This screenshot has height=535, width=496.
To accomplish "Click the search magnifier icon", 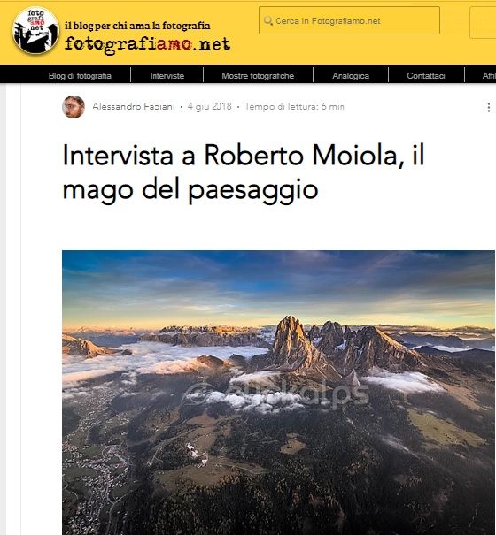I will click(x=268, y=21).
